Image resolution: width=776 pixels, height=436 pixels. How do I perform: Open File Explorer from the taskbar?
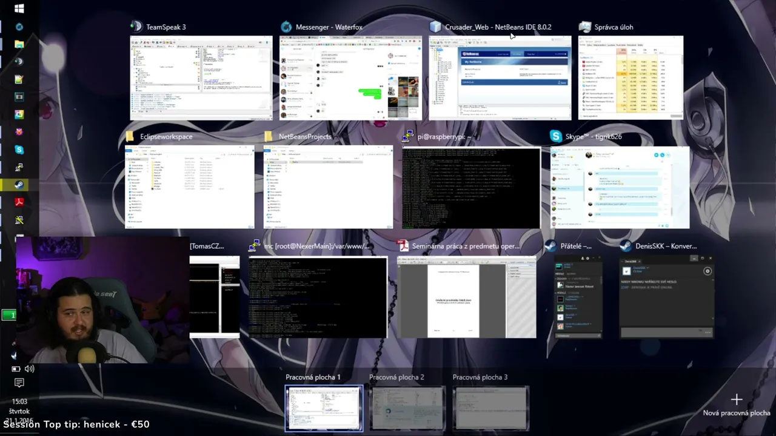pos(19,44)
